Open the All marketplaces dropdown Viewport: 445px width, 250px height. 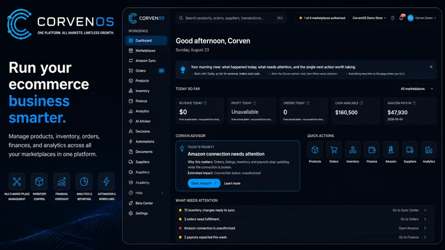click(417, 89)
